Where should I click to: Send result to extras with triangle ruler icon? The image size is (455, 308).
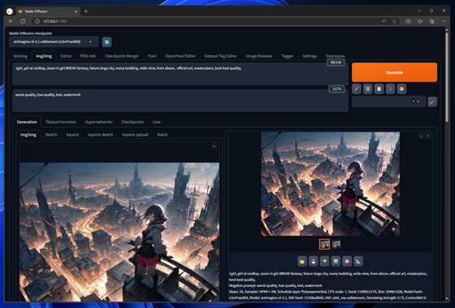[x=358, y=261]
